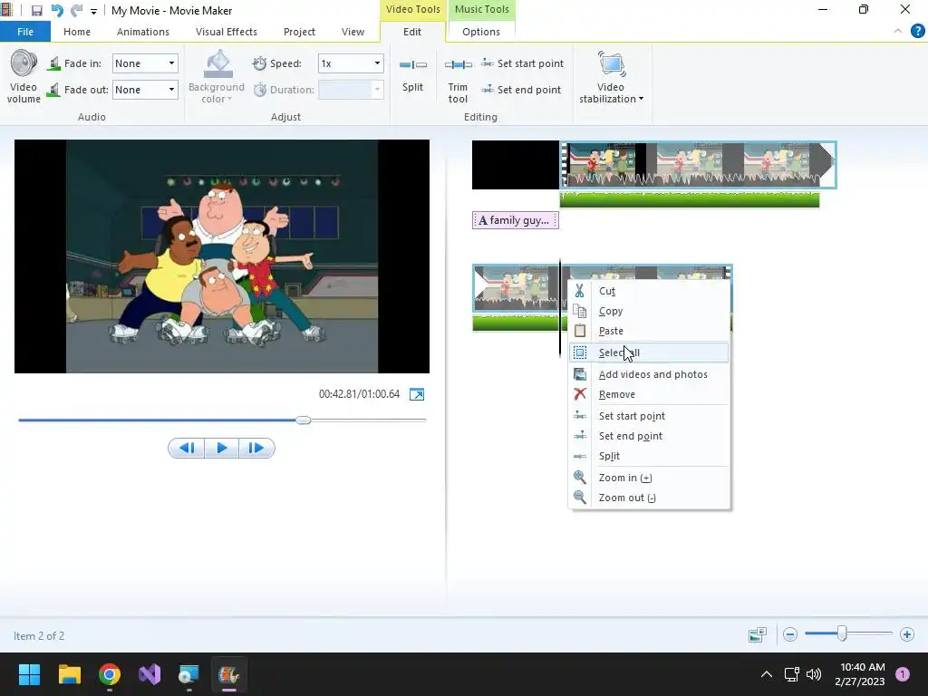Click the Split button in ribbon
The width and height of the screenshot is (928, 696).
[x=412, y=76]
